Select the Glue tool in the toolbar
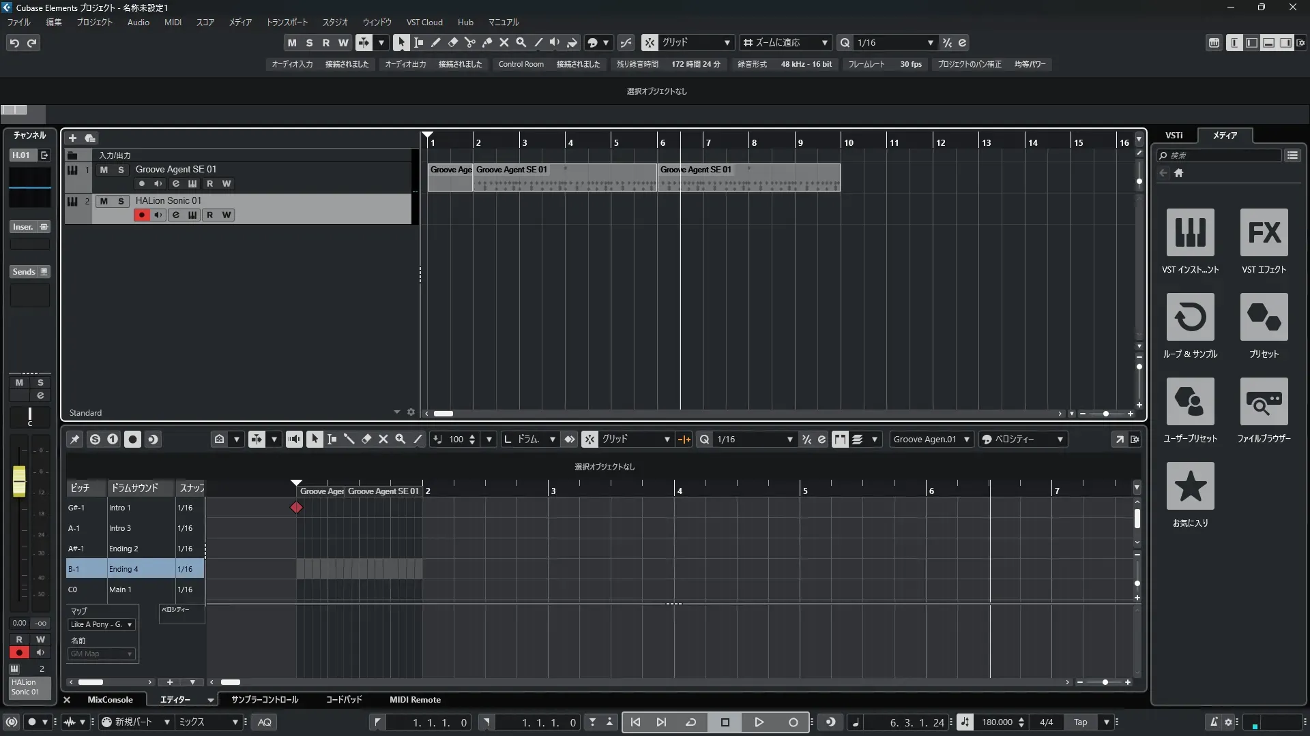The height and width of the screenshot is (736, 1310). click(486, 42)
